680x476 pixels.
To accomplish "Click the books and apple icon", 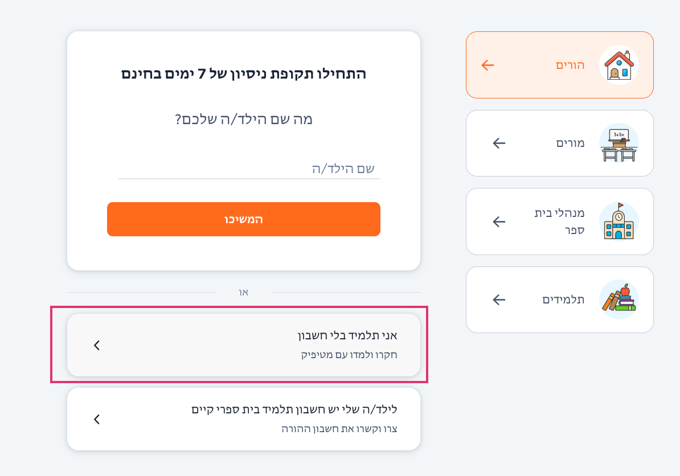I will point(619,299).
